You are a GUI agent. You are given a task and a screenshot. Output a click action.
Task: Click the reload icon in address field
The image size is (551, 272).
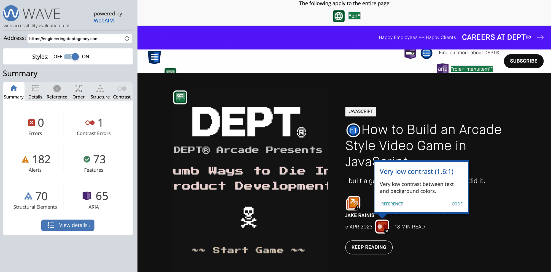pos(127,39)
